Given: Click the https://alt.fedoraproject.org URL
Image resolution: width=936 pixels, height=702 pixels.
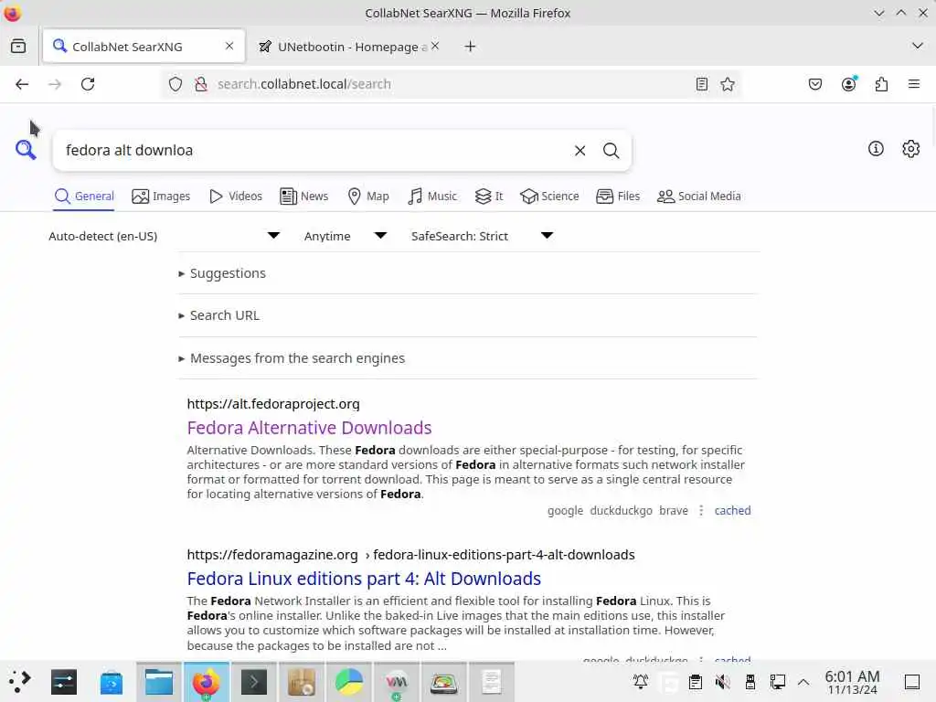Looking at the screenshot, I should click(x=272, y=404).
